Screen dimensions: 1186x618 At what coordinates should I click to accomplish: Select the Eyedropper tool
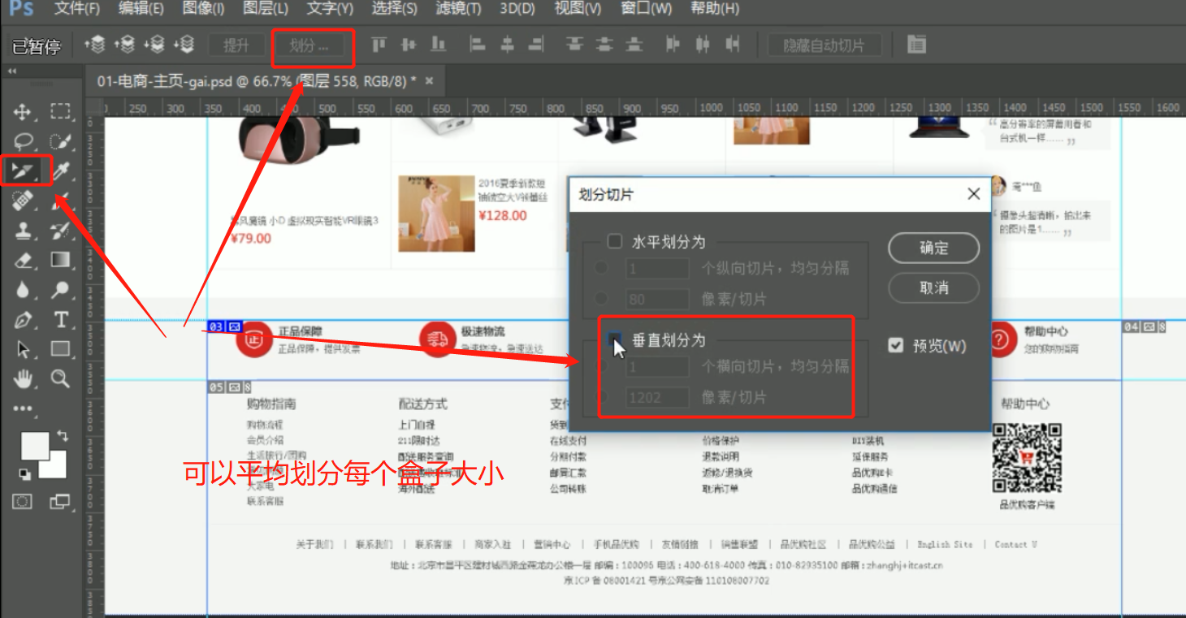[x=60, y=171]
